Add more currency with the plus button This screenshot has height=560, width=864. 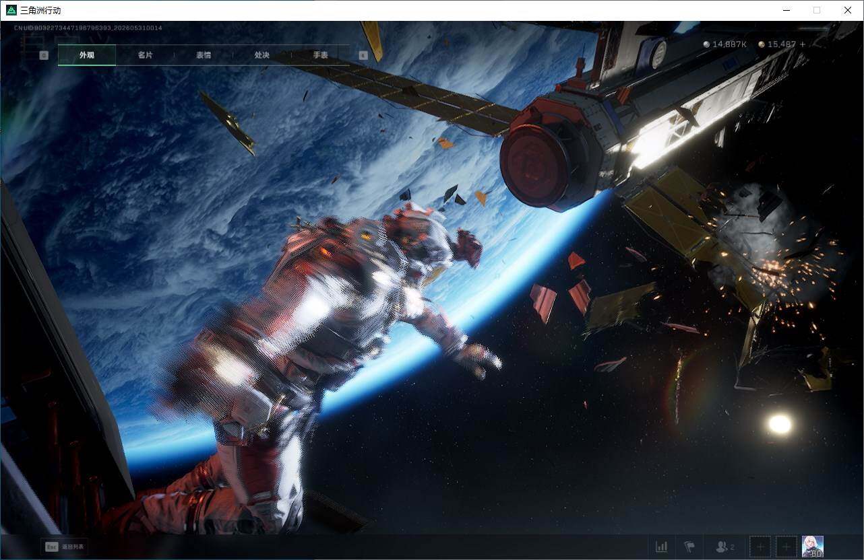pyautogui.click(x=803, y=44)
